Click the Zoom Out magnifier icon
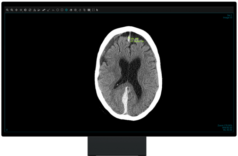This screenshot has height=156, width=238. [12, 10]
